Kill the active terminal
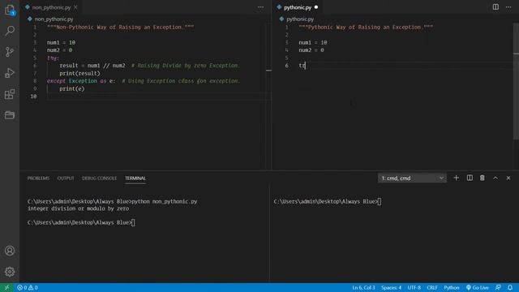 (x=483, y=178)
